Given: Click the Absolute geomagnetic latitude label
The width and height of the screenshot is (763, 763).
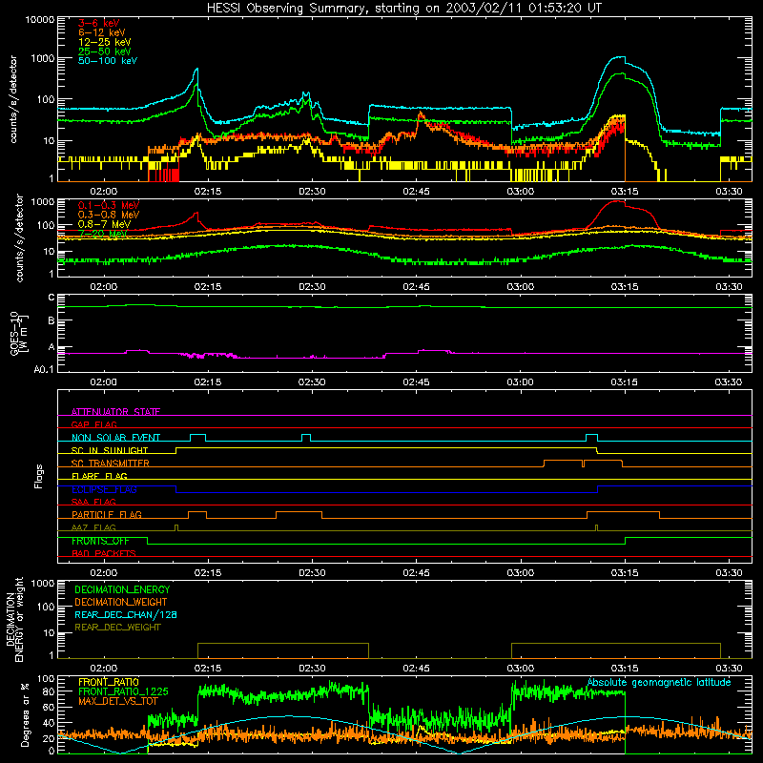Looking at the screenshot, I should point(659,683).
